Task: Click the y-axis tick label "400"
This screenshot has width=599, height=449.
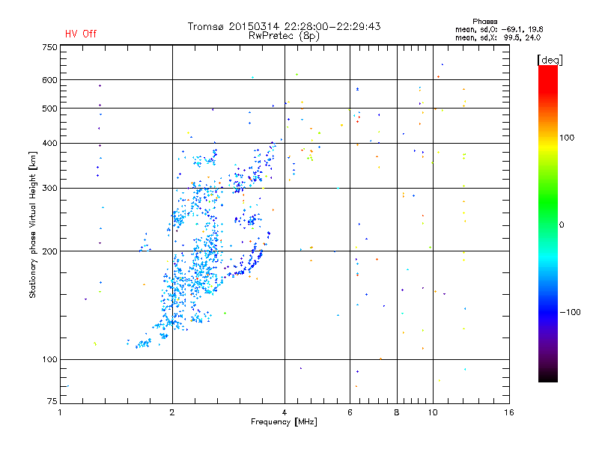Action: (x=50, y=144)
